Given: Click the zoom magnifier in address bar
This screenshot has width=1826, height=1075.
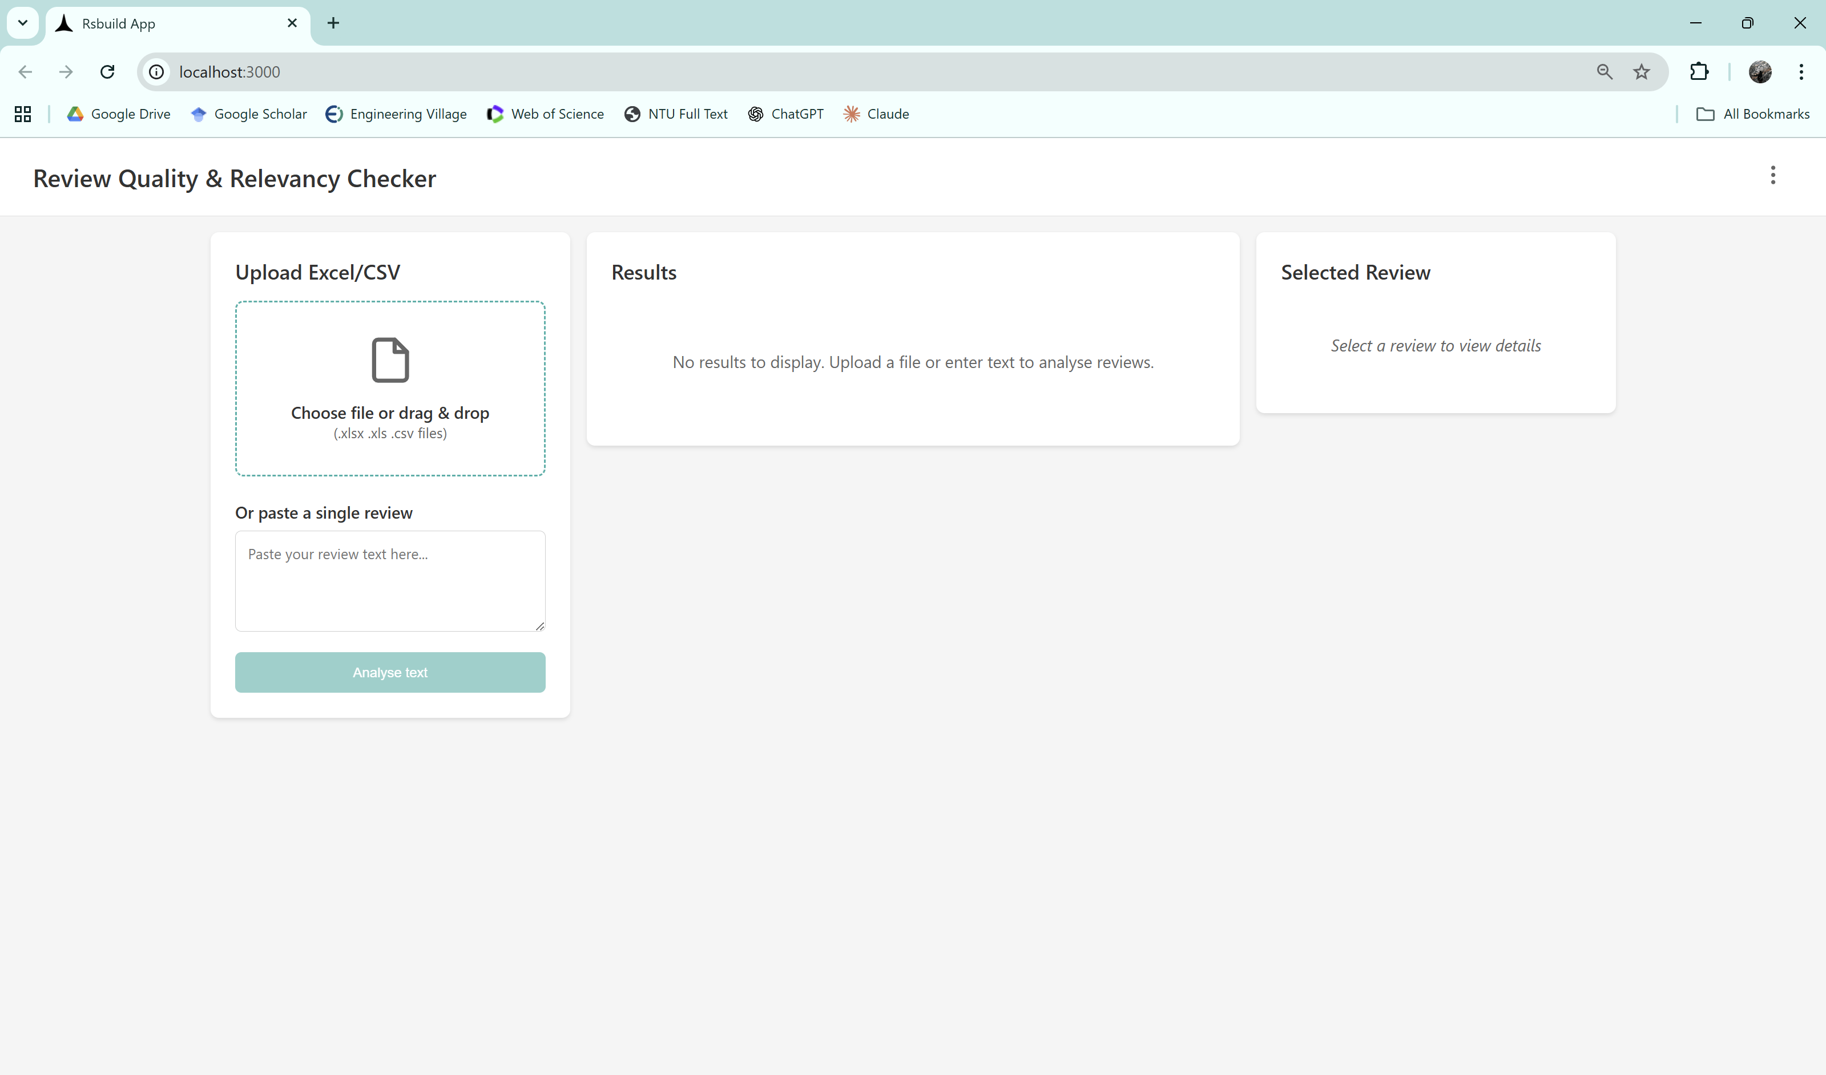Looking at the screenshot, I should [x=1605, y=72].
